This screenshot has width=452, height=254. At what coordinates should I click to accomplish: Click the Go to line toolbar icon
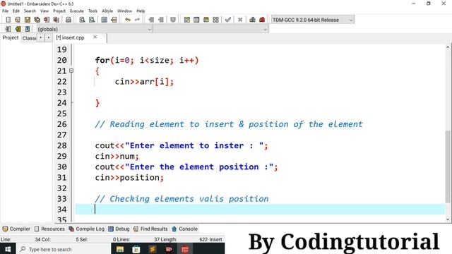coord(114,20)
